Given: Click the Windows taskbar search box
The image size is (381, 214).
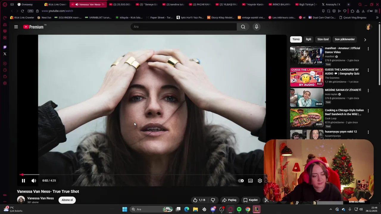Looking at the screenshot, I should pos(152,209).
